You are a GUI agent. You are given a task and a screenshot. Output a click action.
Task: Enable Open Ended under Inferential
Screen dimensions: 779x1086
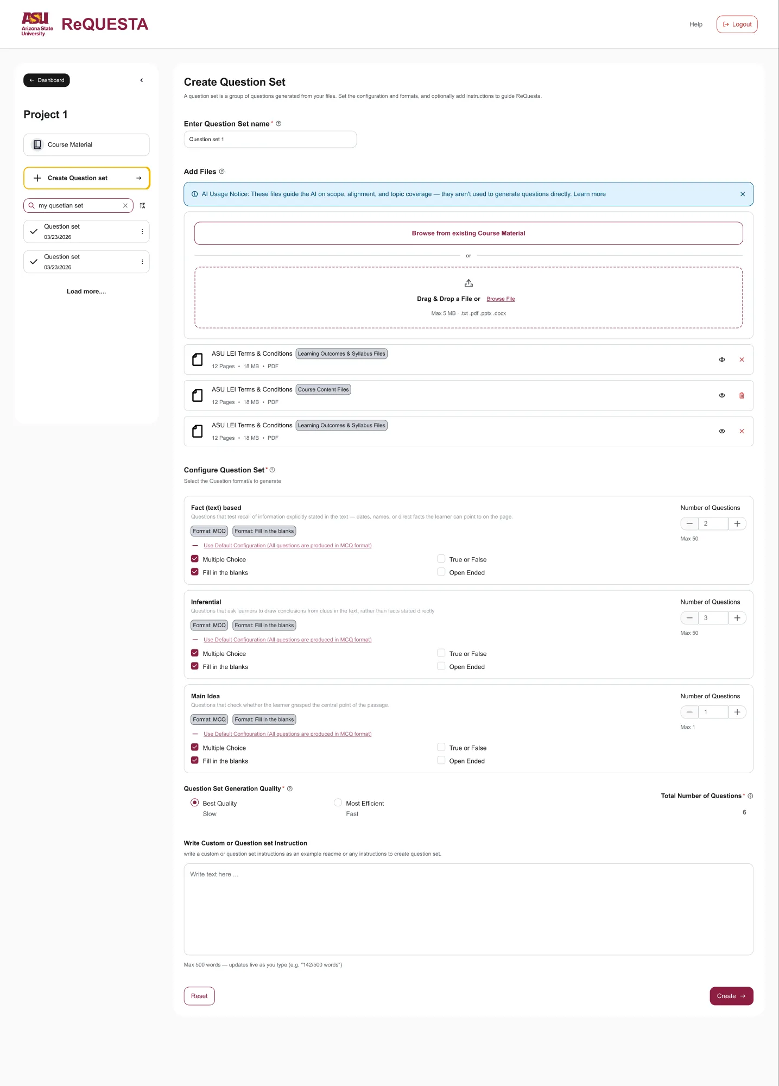[441, 666]
